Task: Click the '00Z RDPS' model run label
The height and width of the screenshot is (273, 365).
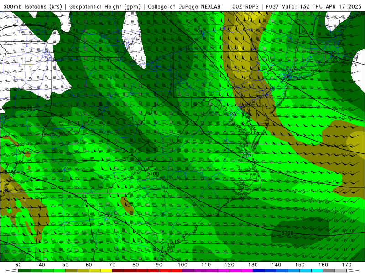Action: pyautogui.click(x=245, y=6)
